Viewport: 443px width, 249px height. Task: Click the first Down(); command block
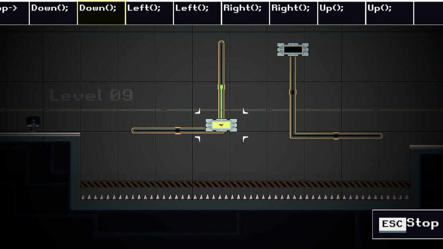(53, 13)
